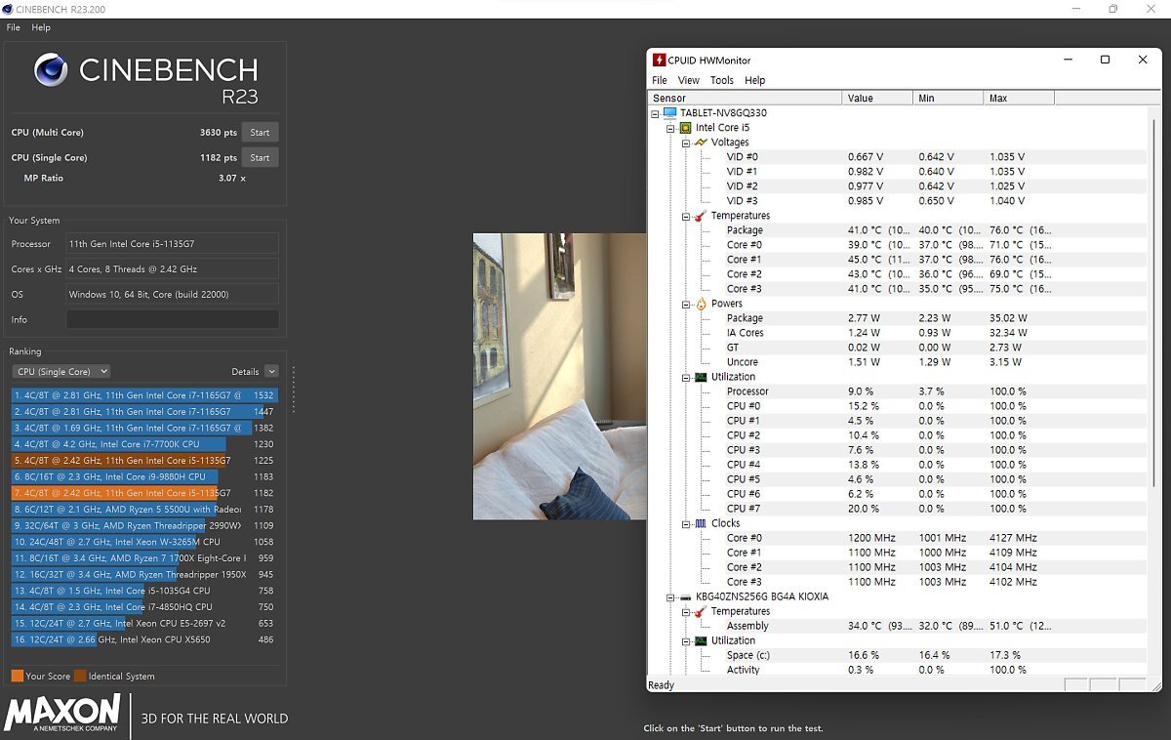
Task: Click the CPU Temperatures thermometer icon
Action: click(701, 216)
